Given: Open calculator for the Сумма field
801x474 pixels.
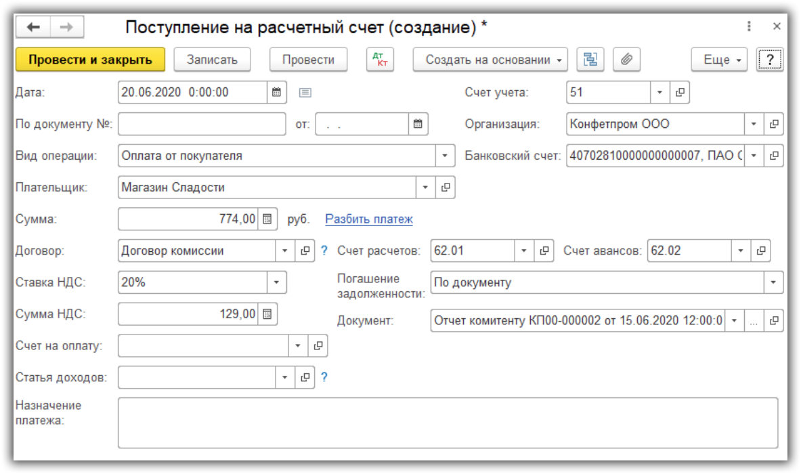Looking at the screenshot, I should tap(267, 219).
